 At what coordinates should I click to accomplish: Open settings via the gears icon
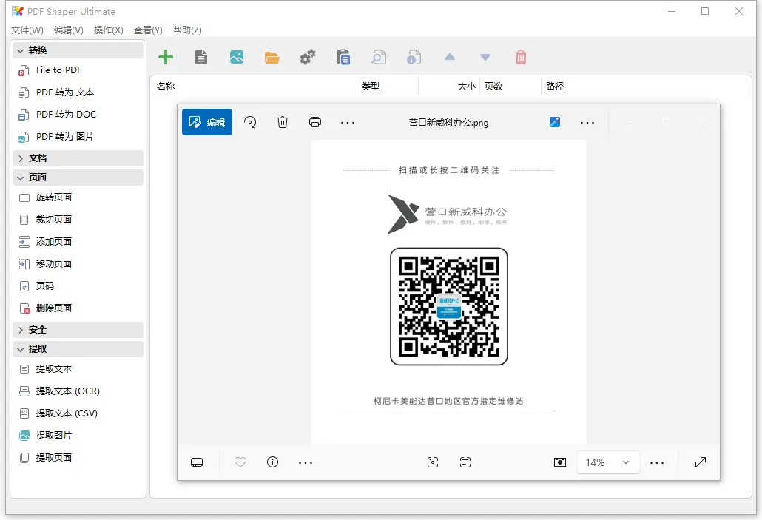click(x=308, y=58)
